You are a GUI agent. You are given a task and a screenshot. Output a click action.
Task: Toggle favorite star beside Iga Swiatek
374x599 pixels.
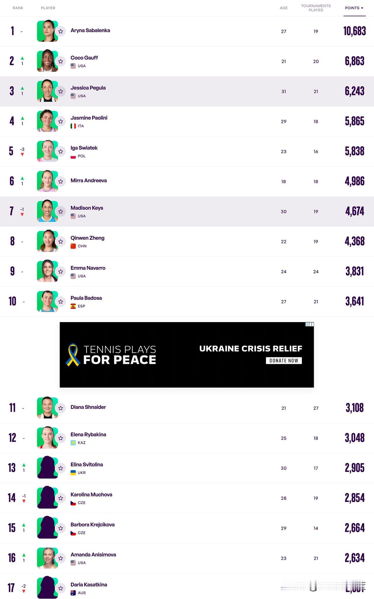(x=60, y=151)
